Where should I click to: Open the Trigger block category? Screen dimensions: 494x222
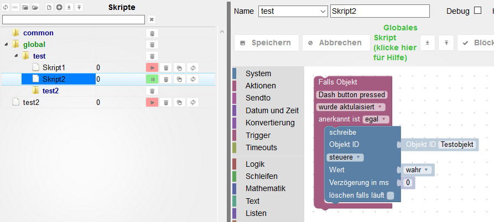tap(257, 135)
